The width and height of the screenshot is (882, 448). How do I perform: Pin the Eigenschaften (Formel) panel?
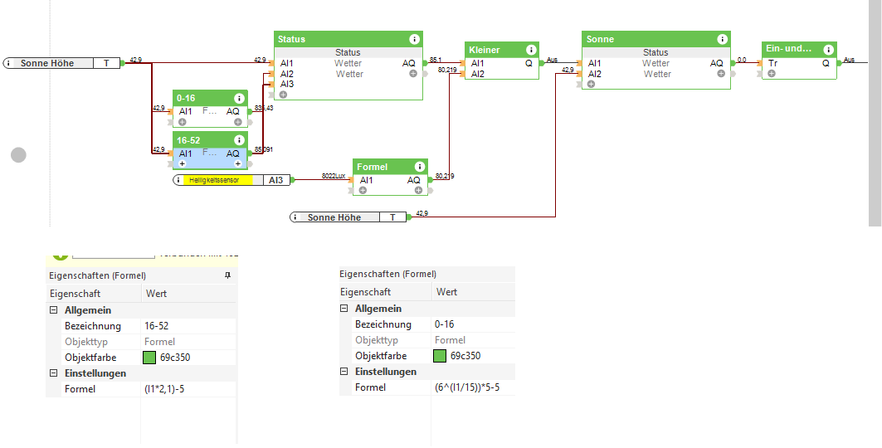[x=227, y=275]
